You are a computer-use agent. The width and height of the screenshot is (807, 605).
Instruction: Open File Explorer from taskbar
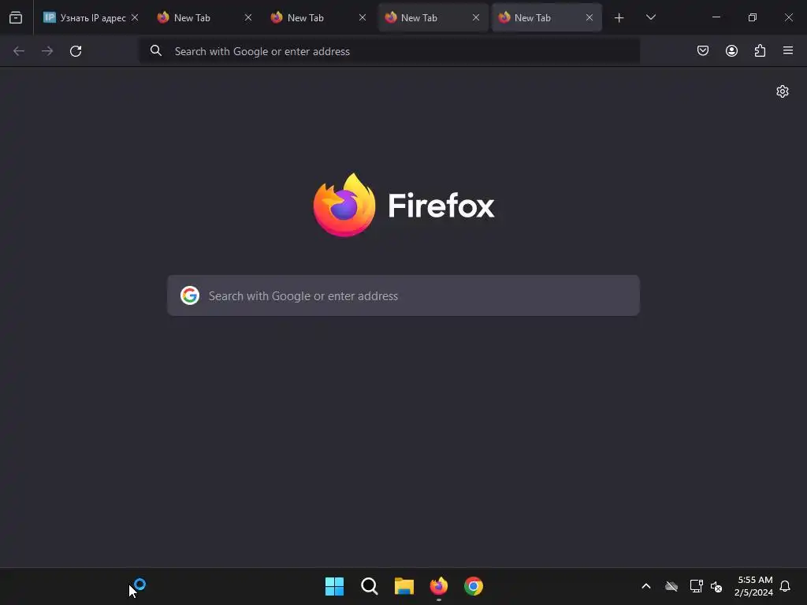(404, 586)
